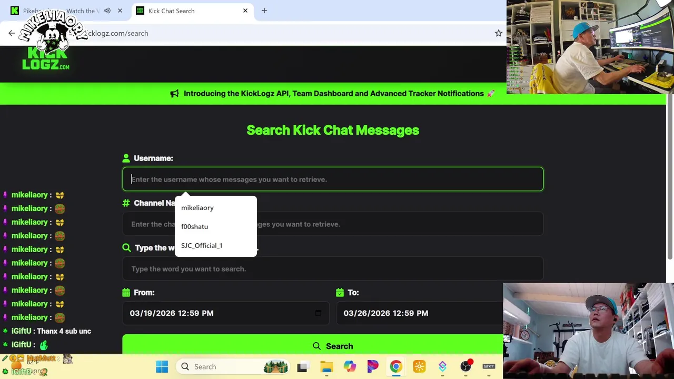Focus the Username input field

pyautogui.click(x=333, y=179)
